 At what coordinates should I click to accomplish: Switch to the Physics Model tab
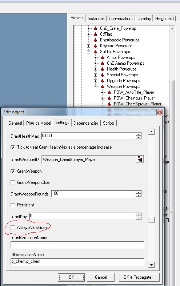pyautogui.click(x=39, y=123)
